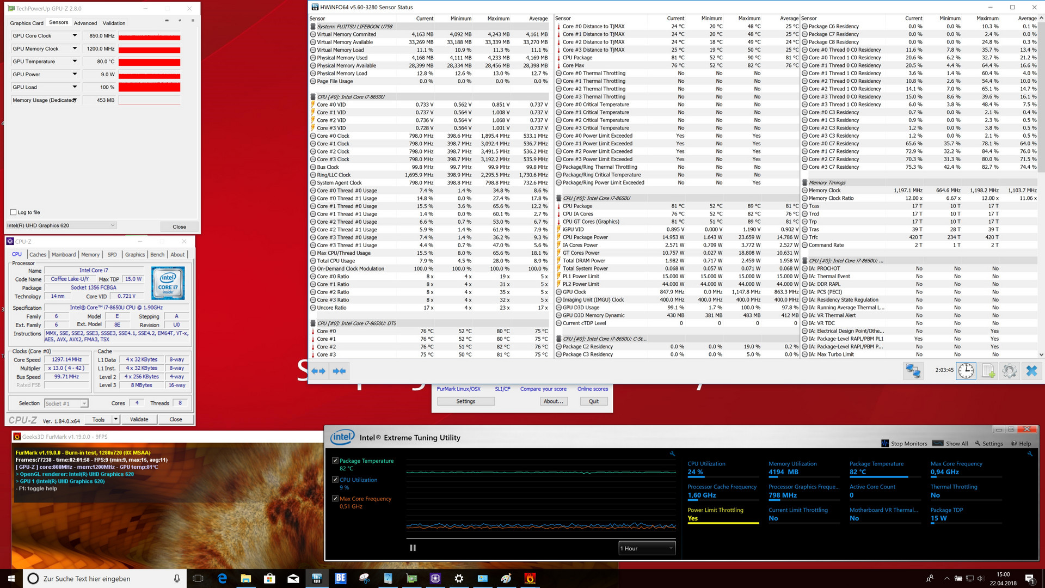Open Microsoft Store from taskbar
This screenshot has width=1045, height=588.
point(269,579)
